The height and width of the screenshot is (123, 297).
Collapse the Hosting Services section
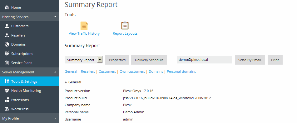coord(55,17)
